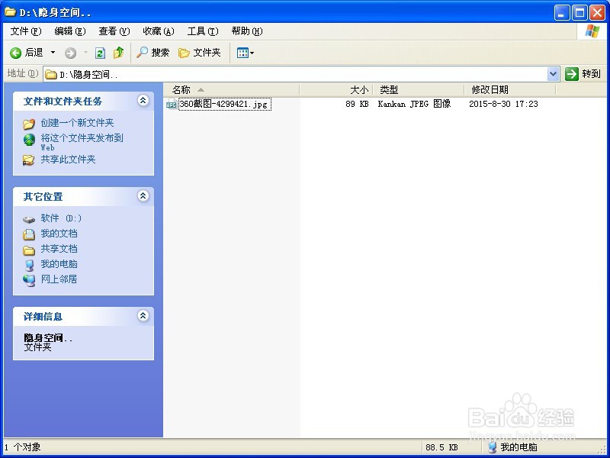Click the Refresh toolbar icon
Image resolution: width=610 pixels, height=458 pixels.
(101, 53)
